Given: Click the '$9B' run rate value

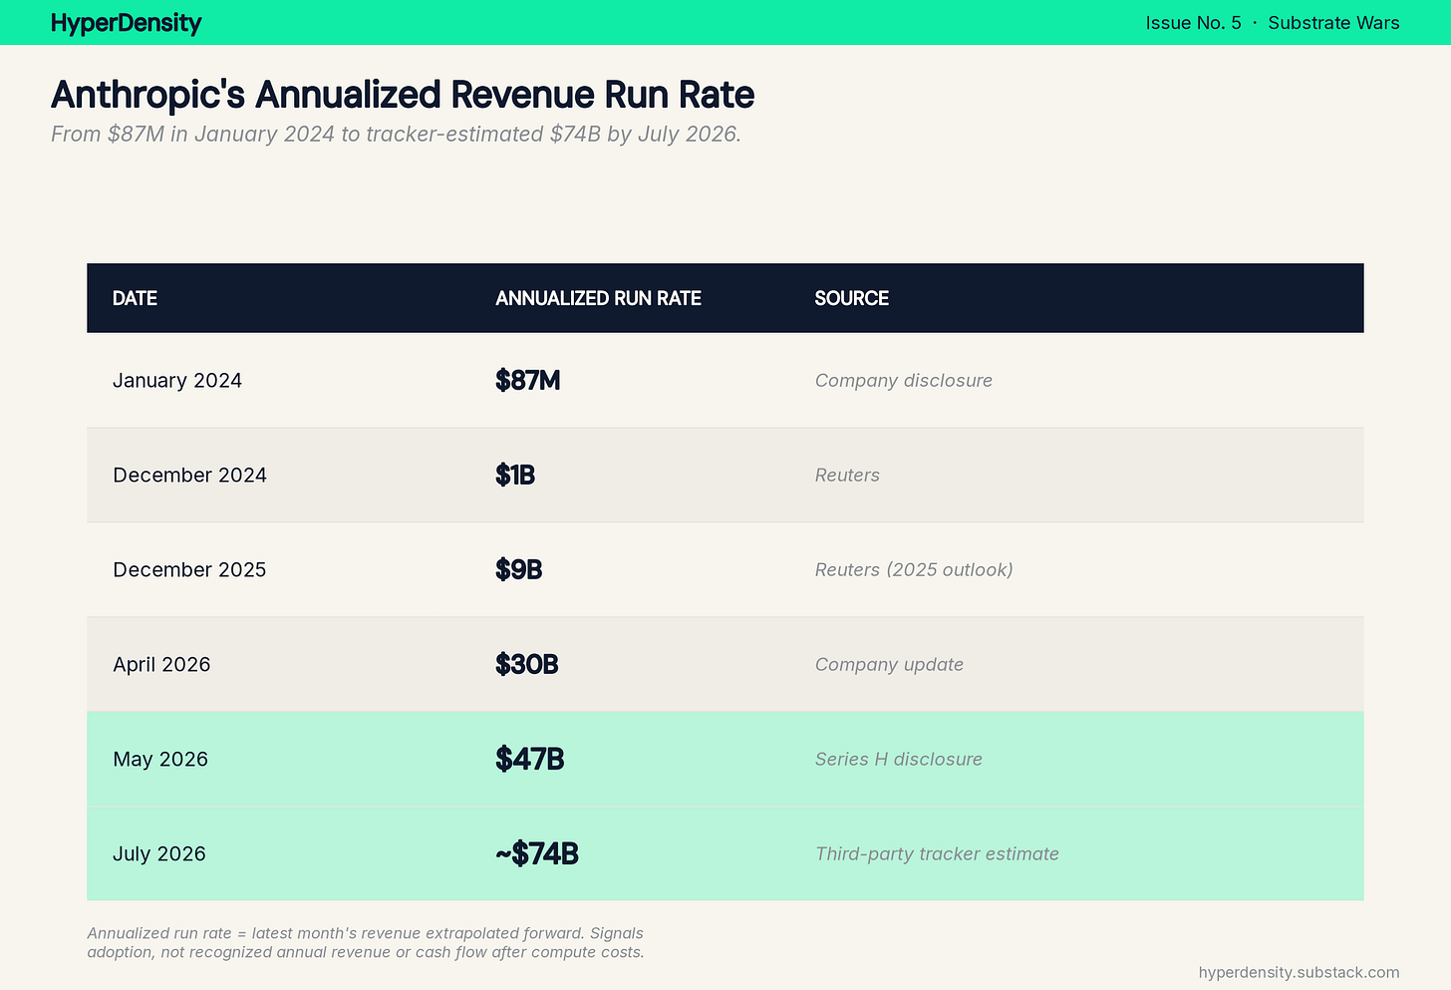Looking at the screenshot, I should (519, 569).
